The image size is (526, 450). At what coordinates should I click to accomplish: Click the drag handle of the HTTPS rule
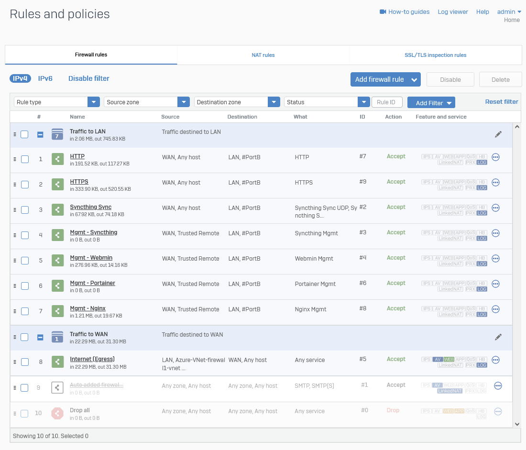click(15, 185)
